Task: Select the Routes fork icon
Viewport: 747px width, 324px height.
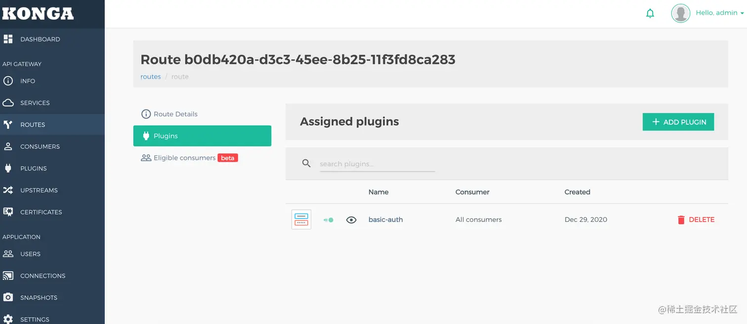Action: 8,125
